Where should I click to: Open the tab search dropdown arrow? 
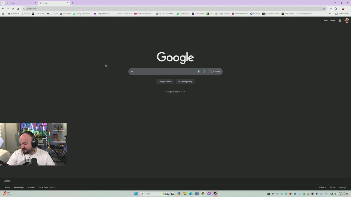tap(3, 3)
